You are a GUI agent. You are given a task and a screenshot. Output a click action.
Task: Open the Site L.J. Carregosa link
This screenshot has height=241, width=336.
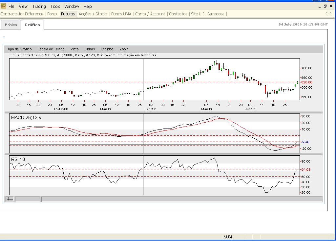pos(207,14)
